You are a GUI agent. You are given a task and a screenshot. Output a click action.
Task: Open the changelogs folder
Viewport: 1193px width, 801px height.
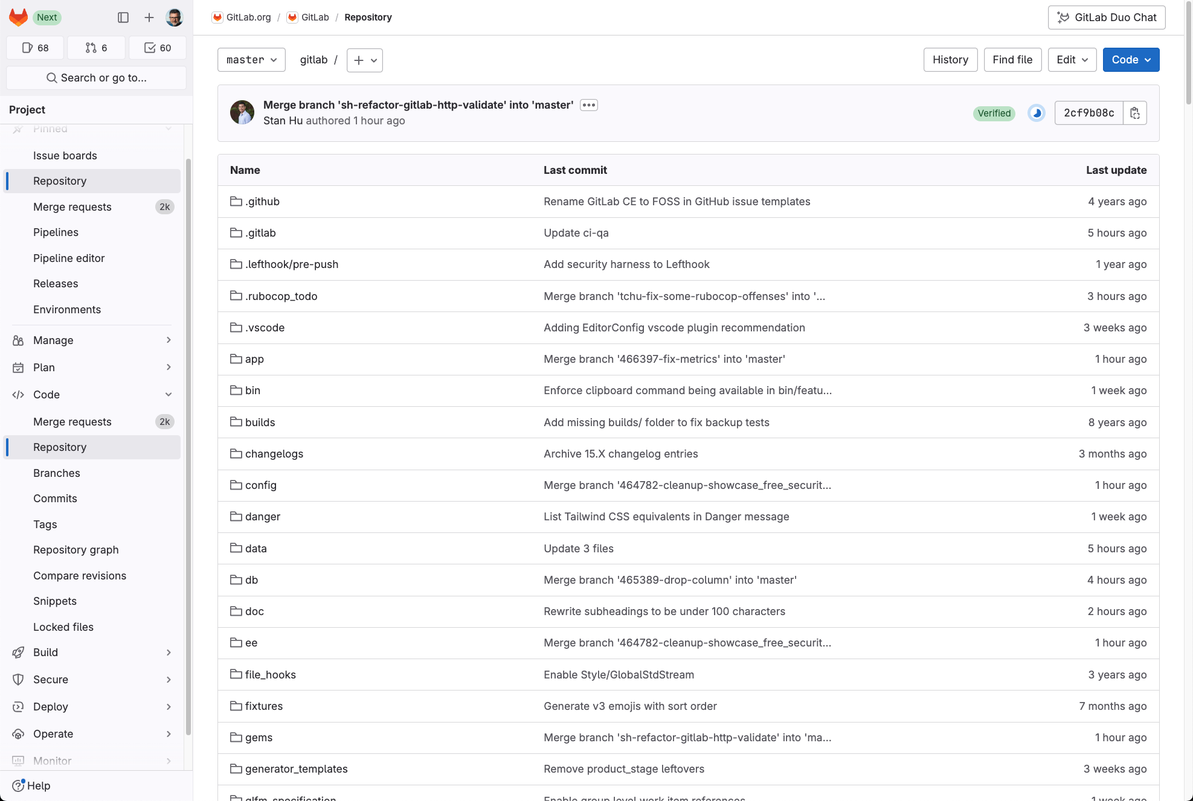(274, 453)
